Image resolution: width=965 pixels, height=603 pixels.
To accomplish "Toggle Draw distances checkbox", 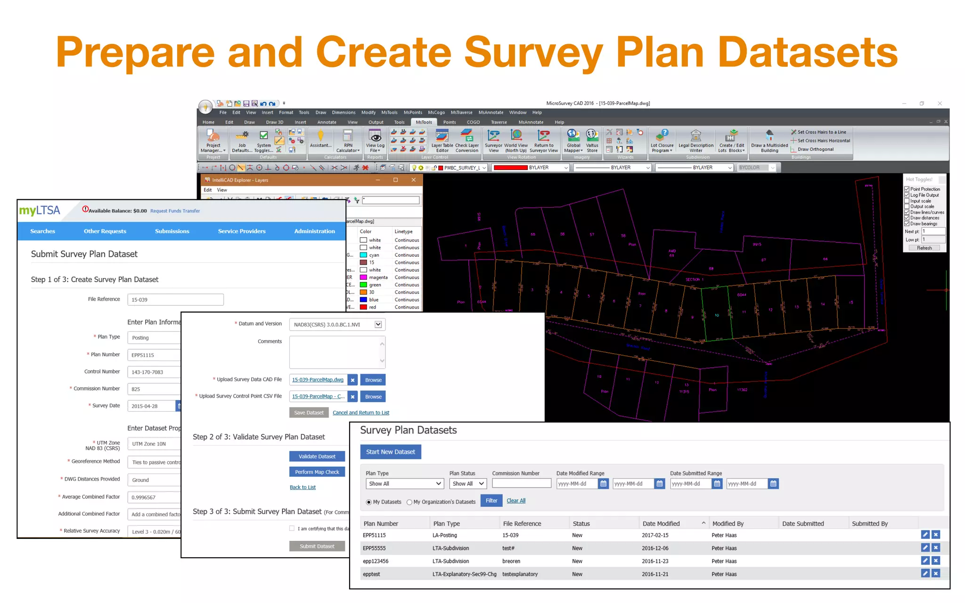I will (907, 218).
